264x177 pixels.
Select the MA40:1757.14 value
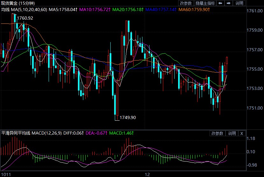[161, 9]
